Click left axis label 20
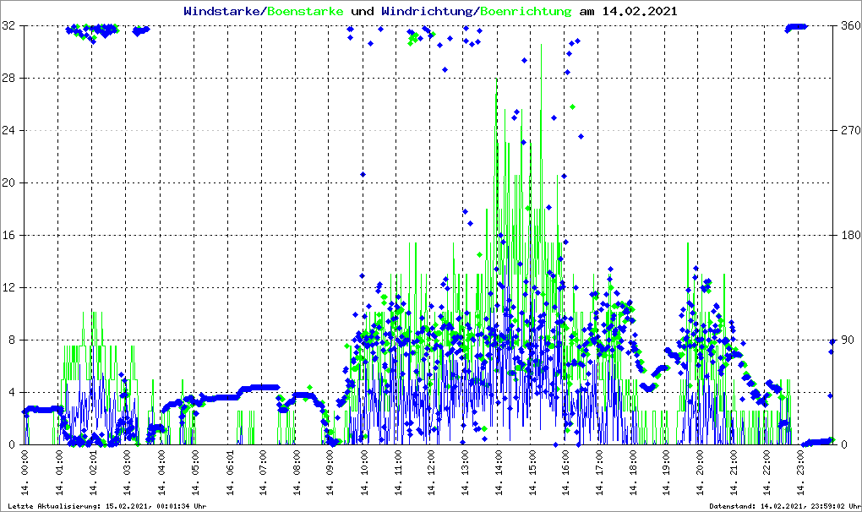862x512 pixels. pyautogui.click(x=8, y=183)
